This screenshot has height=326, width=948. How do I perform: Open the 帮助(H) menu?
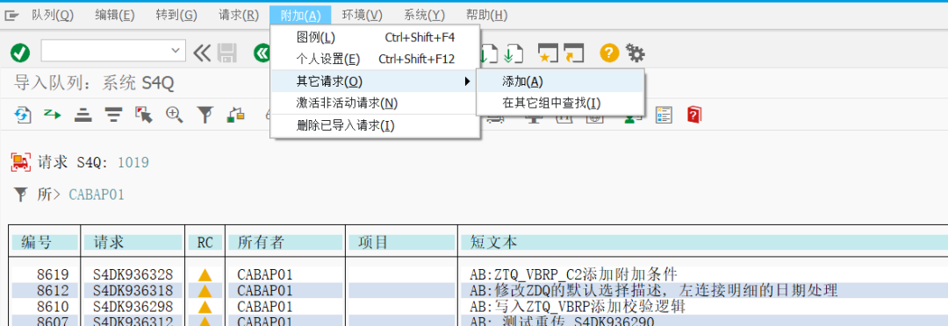click(486, 15)
